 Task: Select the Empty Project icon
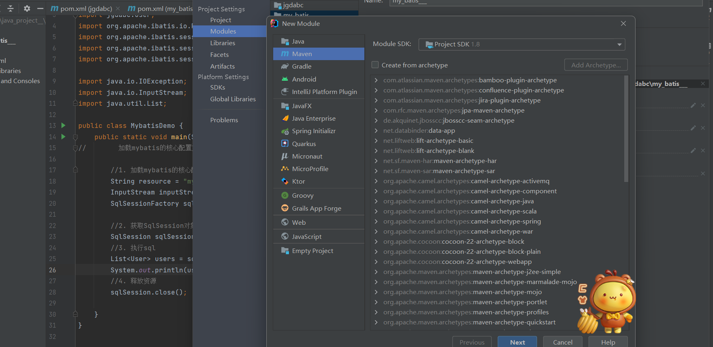[285, 251]
